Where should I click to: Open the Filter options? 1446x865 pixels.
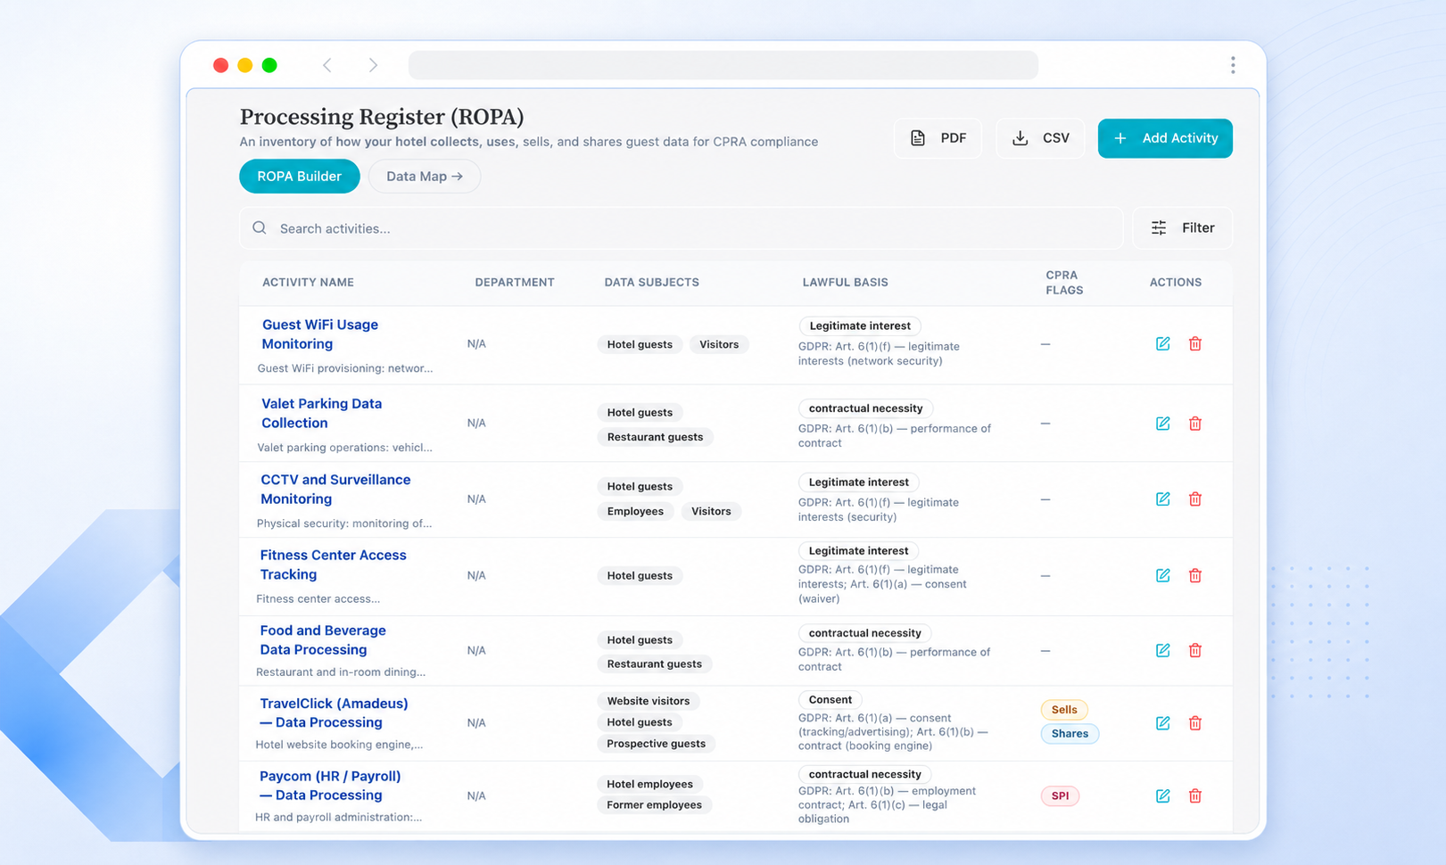(x=1183, y=228)
